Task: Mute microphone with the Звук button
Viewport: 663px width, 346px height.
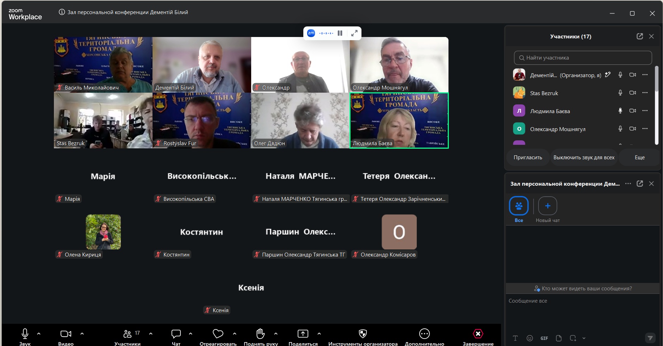Action: pyautogui.click(x=25, y=336)
